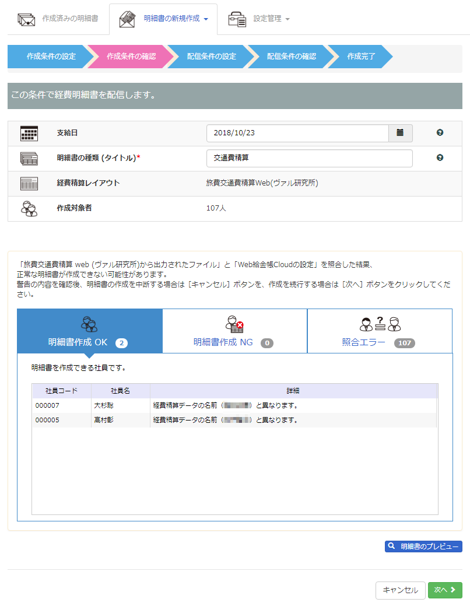Click the 明細書の種類 title input field

point(309,158)
